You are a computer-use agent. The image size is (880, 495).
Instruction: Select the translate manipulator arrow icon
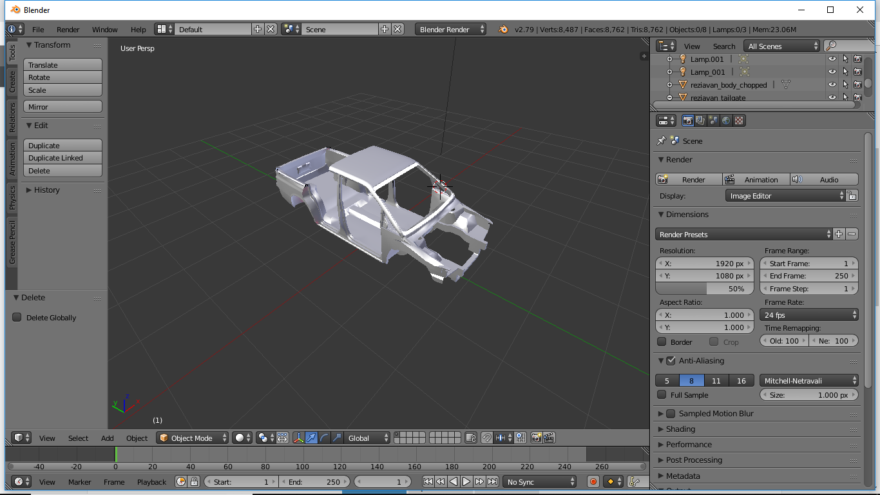click(312, 438)
